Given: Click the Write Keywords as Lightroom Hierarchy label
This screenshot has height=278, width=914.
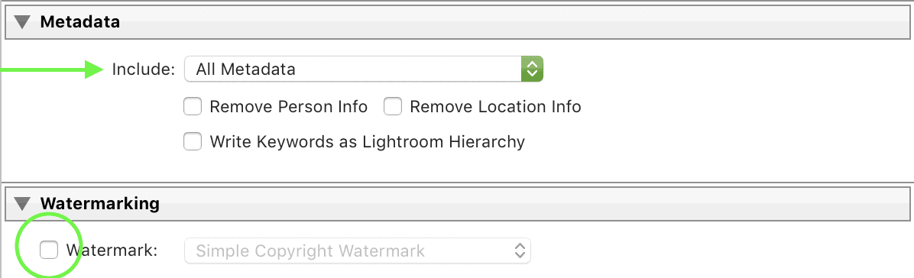Looking at the screenshot, I should pyautogui.click(x=368, y=141).
